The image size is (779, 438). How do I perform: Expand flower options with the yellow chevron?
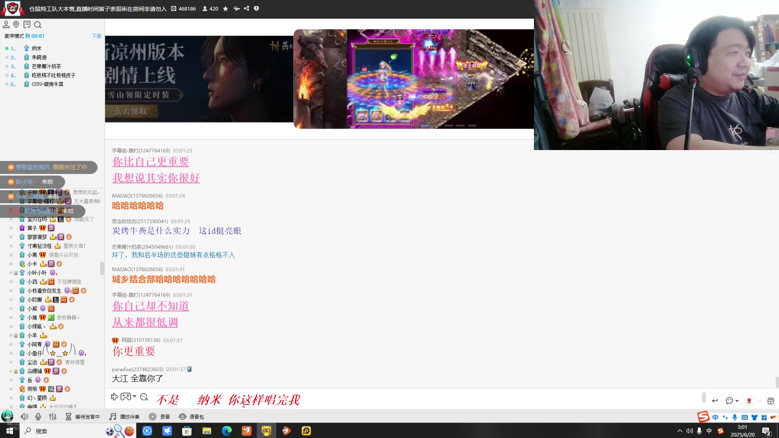[759, 401]
